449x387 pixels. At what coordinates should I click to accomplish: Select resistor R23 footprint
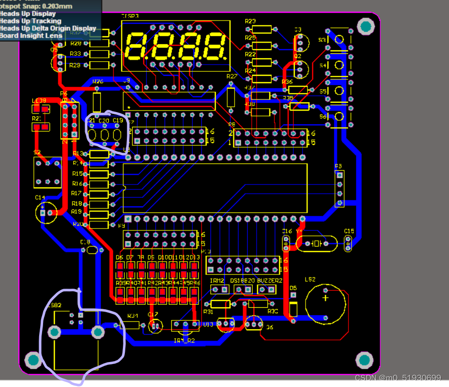pyautogui.click(x=262, y=29)
